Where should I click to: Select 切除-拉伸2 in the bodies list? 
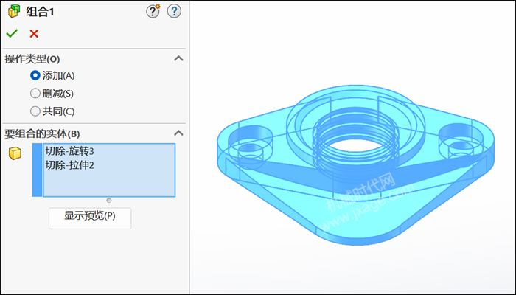(69, 165)
